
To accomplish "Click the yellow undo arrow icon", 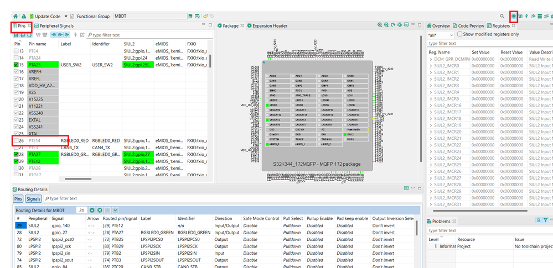I will [205, 16].
